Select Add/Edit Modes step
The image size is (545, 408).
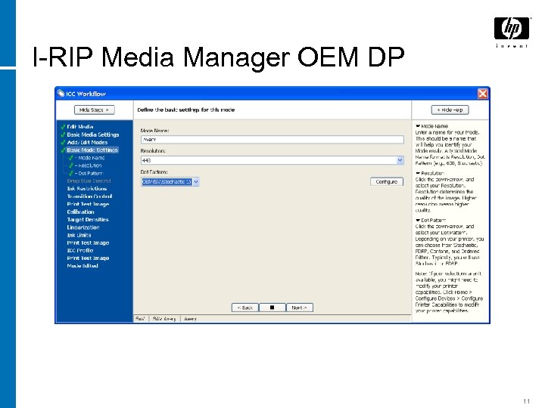tap(87, 142)
